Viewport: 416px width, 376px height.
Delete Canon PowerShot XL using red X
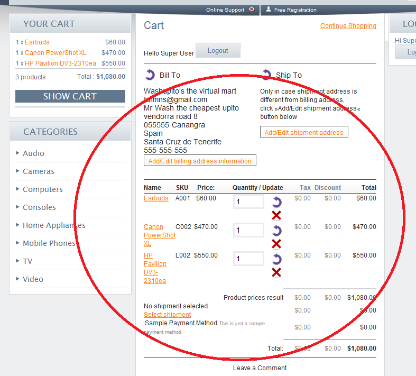coord(276,244)
